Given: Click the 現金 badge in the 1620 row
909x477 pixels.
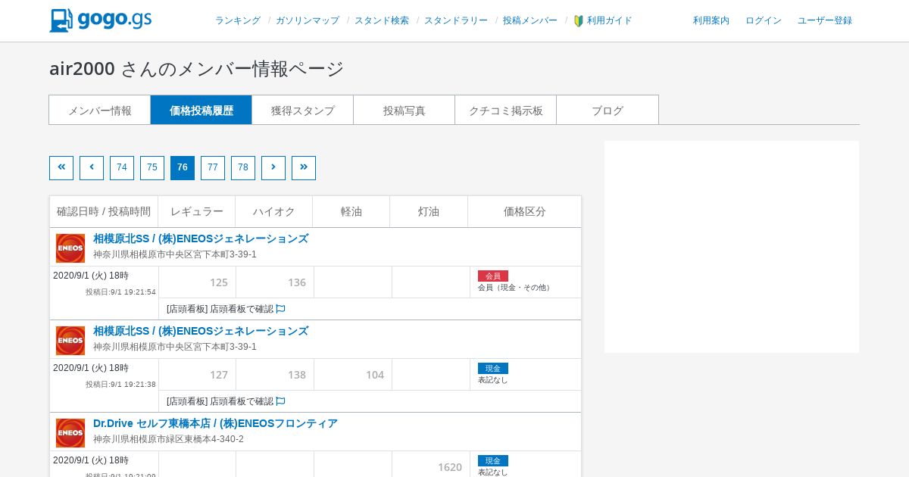Looking at the screenshot, I should tap(493, 461).
